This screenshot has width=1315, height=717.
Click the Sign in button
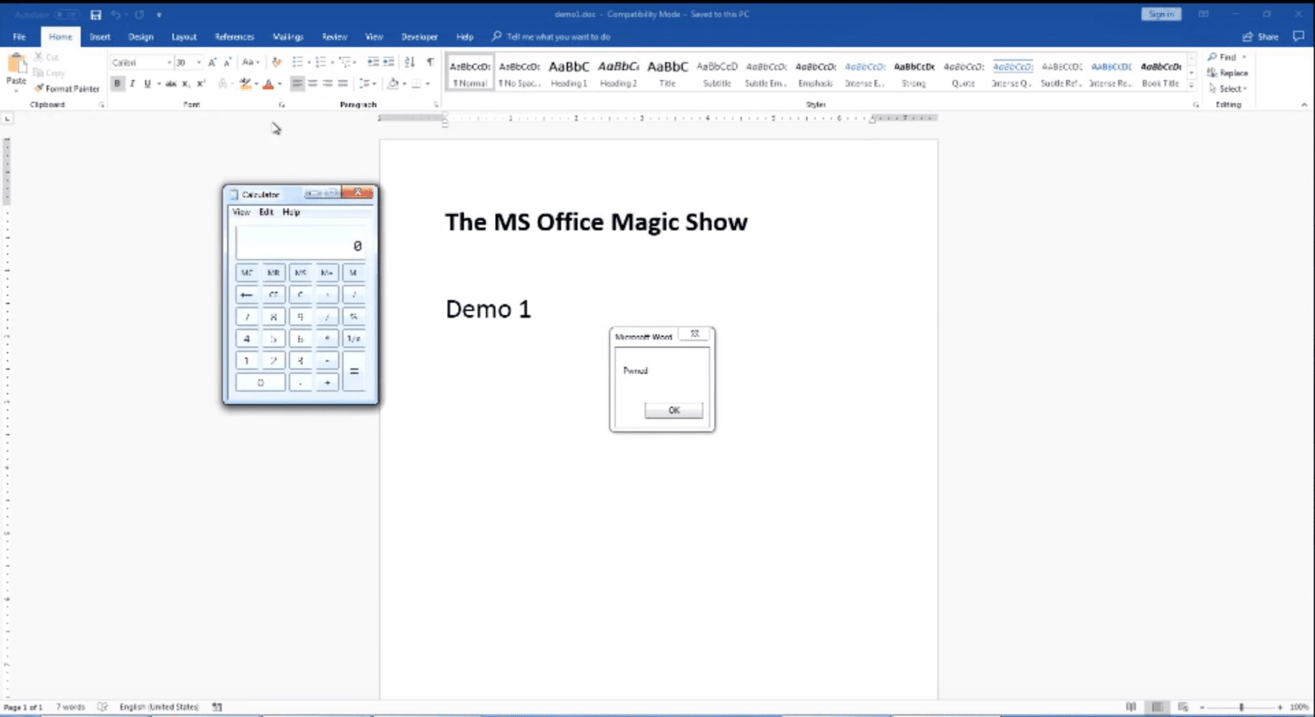(x=1161, y=14)
